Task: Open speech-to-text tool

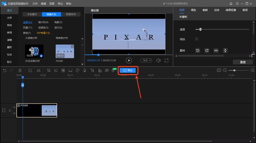Action: [100, 70]
